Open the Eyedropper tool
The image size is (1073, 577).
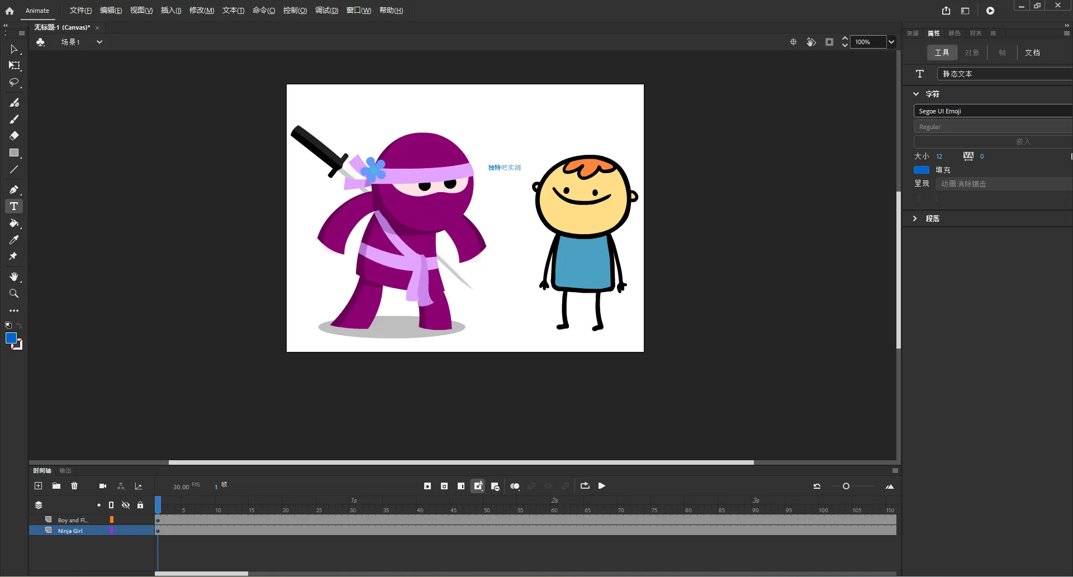coord(14,240)
